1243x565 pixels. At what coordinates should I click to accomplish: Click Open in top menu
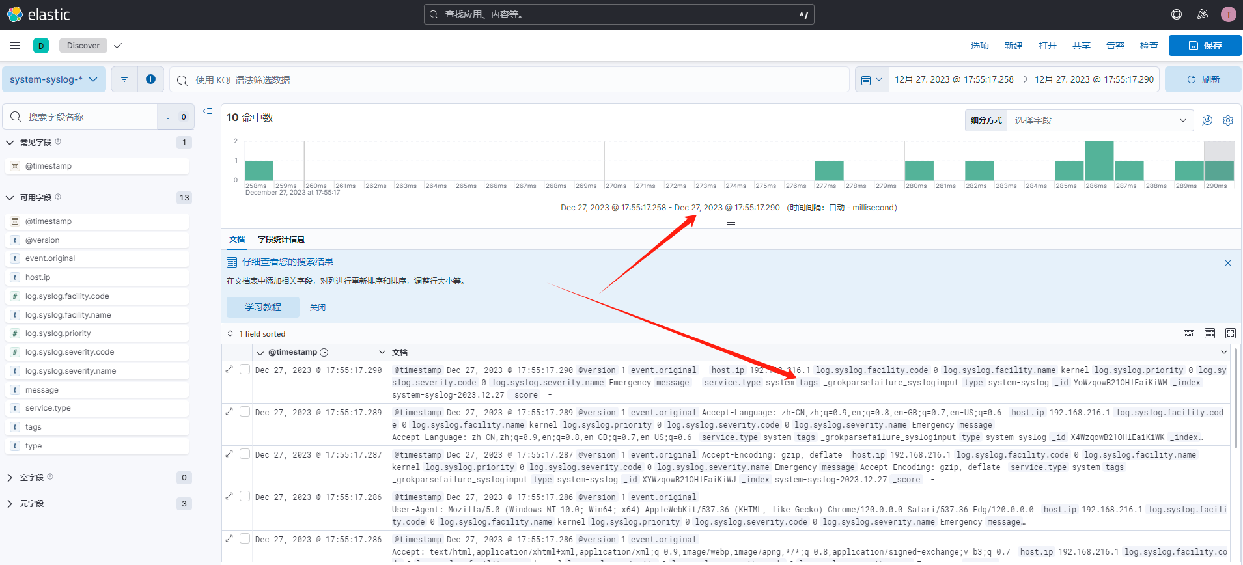[x=1048, y=46]
